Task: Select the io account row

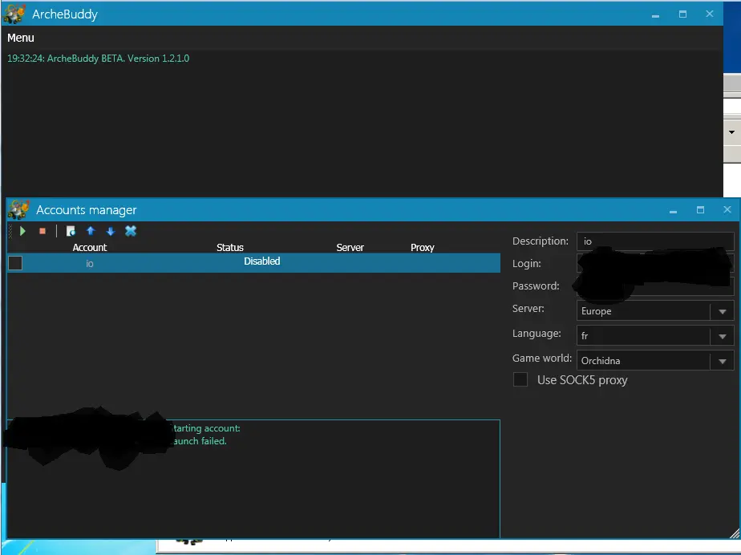Action: (x=253, y=263)
